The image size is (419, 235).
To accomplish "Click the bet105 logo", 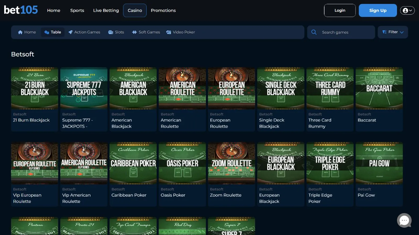I will point(21,10).
